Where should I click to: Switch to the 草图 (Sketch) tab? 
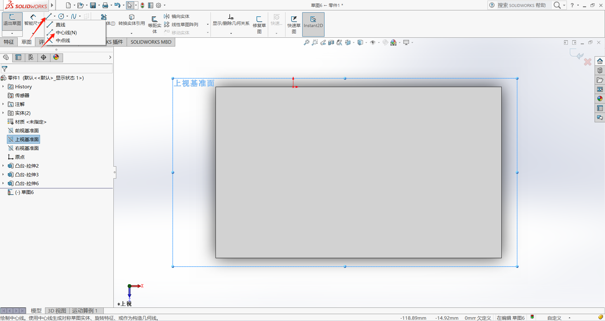(26, 42)
